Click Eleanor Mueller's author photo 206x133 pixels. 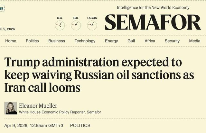click(11, 108)
